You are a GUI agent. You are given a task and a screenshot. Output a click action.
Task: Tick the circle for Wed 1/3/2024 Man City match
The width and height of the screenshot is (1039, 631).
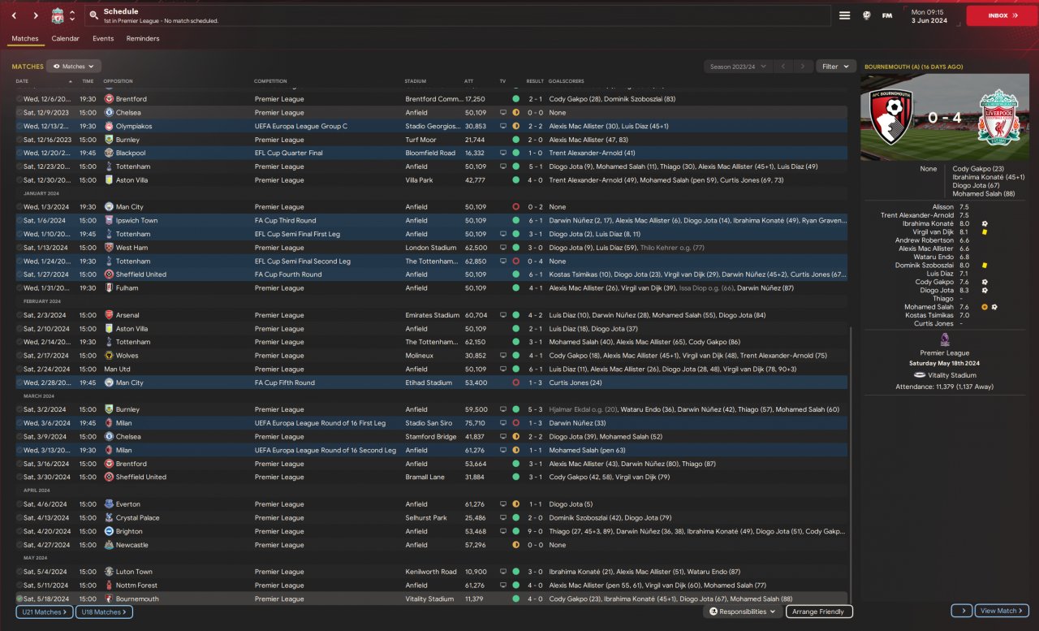click(19, 207)
